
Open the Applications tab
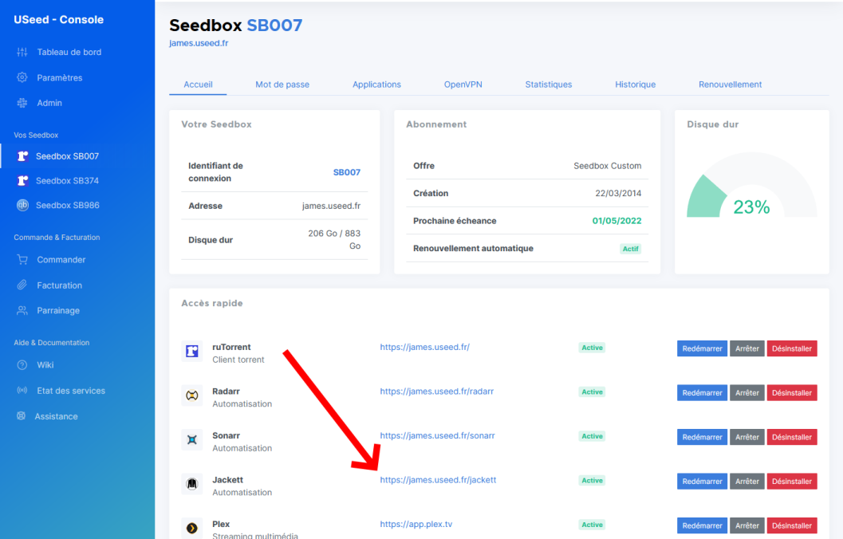click(376, 85)
